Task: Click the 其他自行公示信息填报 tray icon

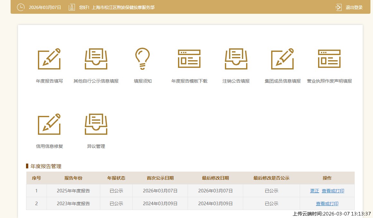Action: tap(96, 59)
